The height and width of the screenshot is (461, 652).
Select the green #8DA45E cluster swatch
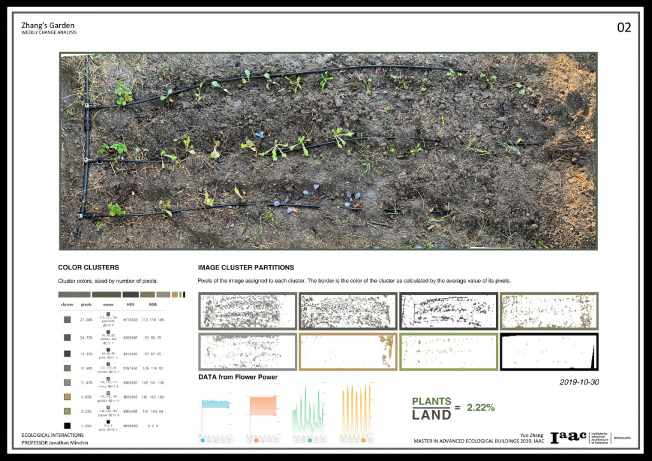[67, 411]
